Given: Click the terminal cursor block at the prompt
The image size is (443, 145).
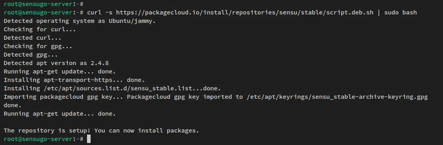Looking at the screenshot, I should (89, 139).
